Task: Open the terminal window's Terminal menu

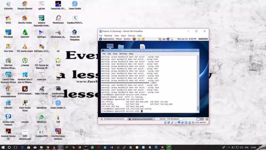Action: coord(123,54)
